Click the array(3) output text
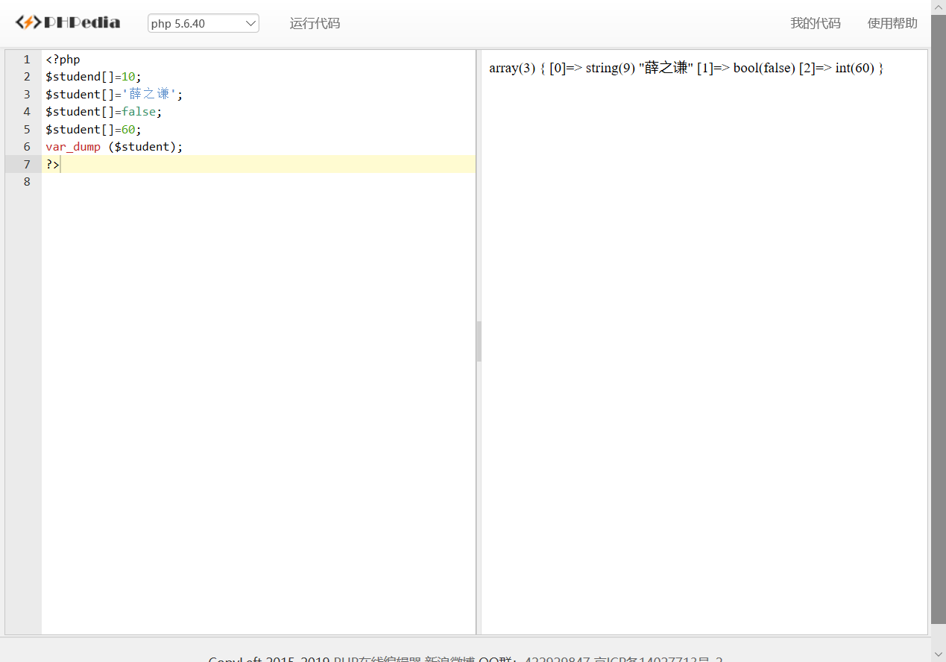 tap(512, 68)
